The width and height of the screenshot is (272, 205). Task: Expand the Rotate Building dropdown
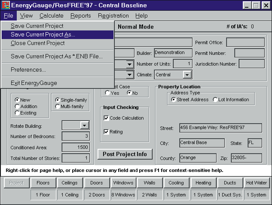[x=85, y=125]
